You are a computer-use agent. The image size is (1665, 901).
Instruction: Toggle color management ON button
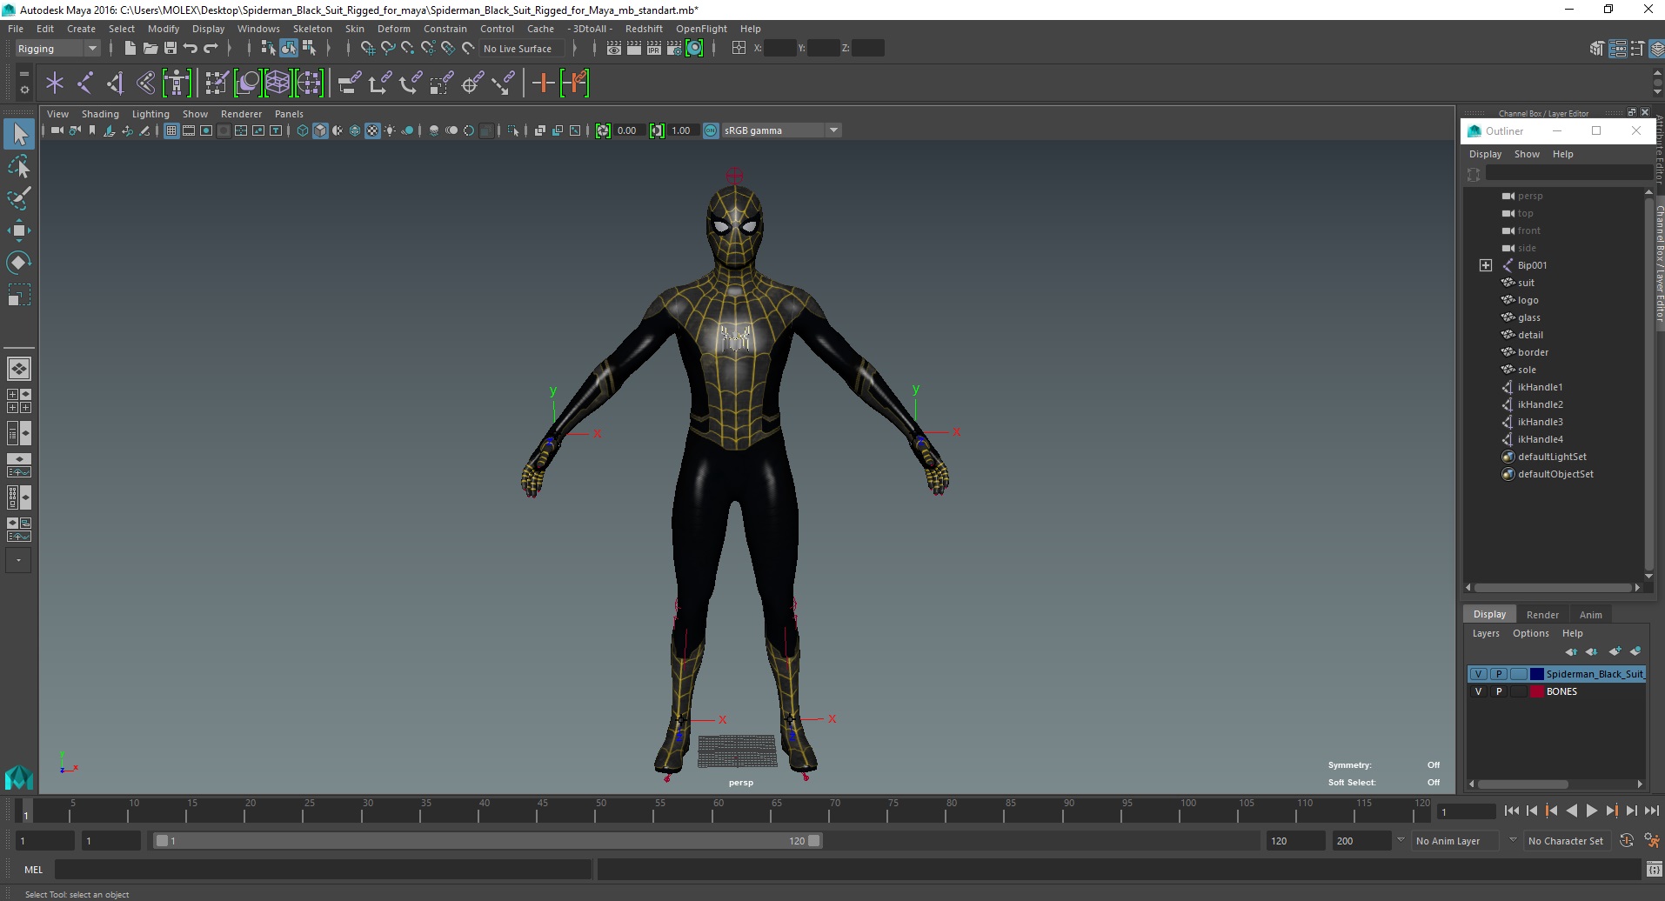pyautogui.click(x=711, y=130)
